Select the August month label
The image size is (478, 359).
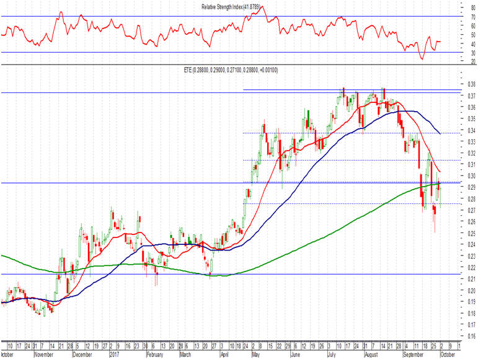pyautogui.click(x=371, y=355)
